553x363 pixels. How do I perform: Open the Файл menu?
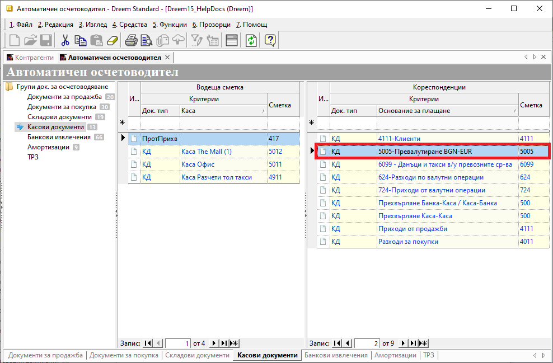(21, 25)
